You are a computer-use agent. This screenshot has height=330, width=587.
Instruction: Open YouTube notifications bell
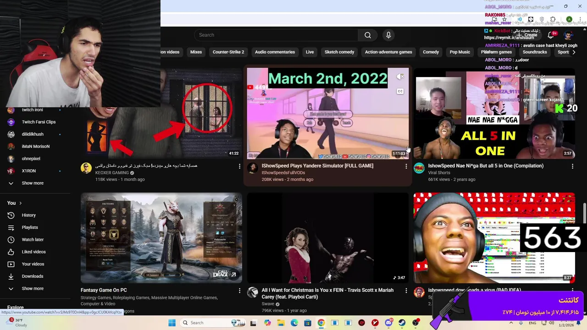pyautogui.click(x=551, y=35)
